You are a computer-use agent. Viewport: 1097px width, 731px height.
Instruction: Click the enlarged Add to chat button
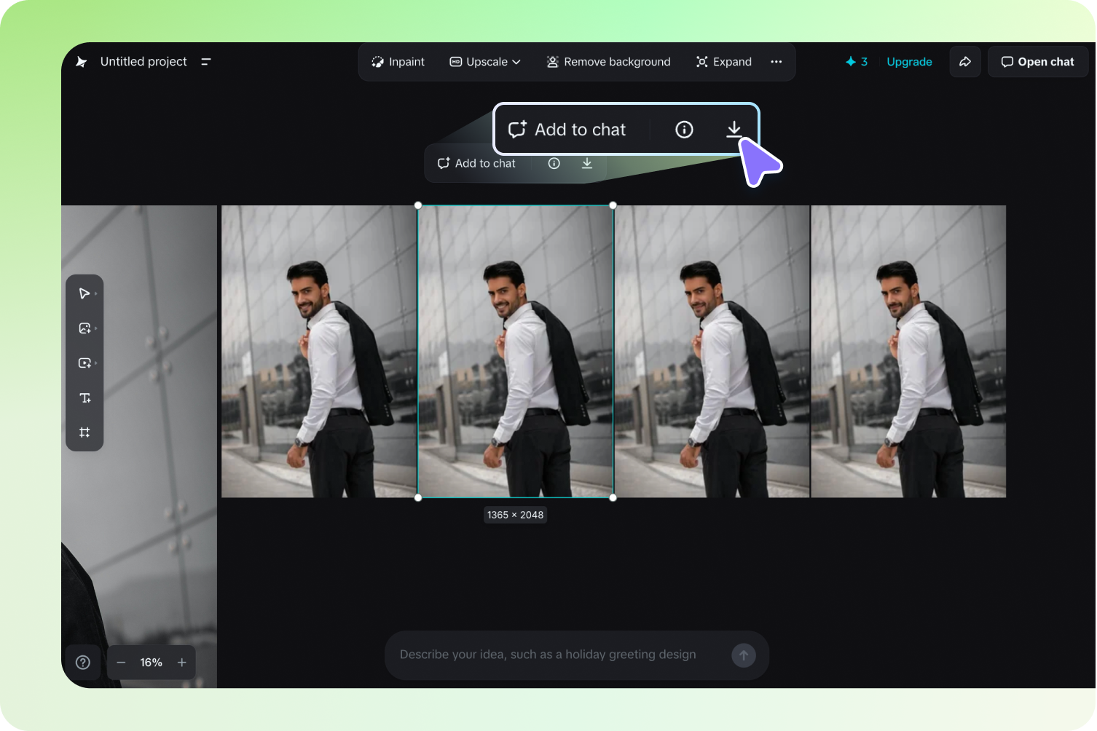[x=567, y=130]
